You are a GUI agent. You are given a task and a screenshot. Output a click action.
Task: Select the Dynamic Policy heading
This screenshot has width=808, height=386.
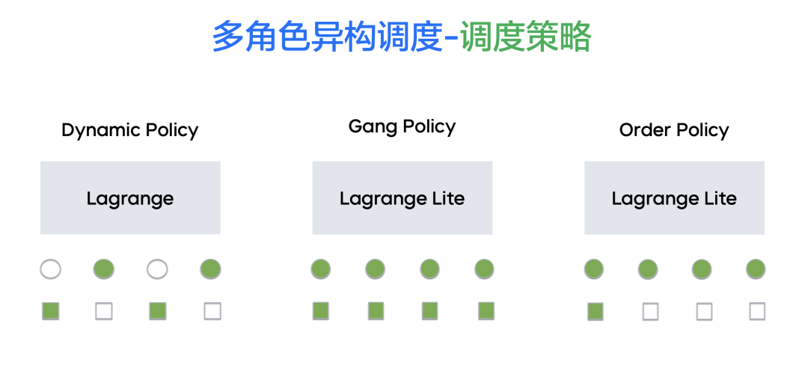(130, 130)
